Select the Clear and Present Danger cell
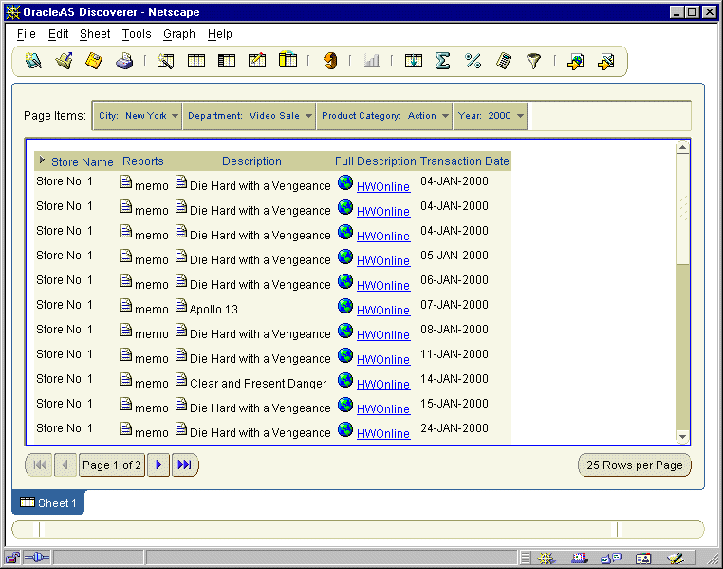723x569 pixels. [258, 384]
